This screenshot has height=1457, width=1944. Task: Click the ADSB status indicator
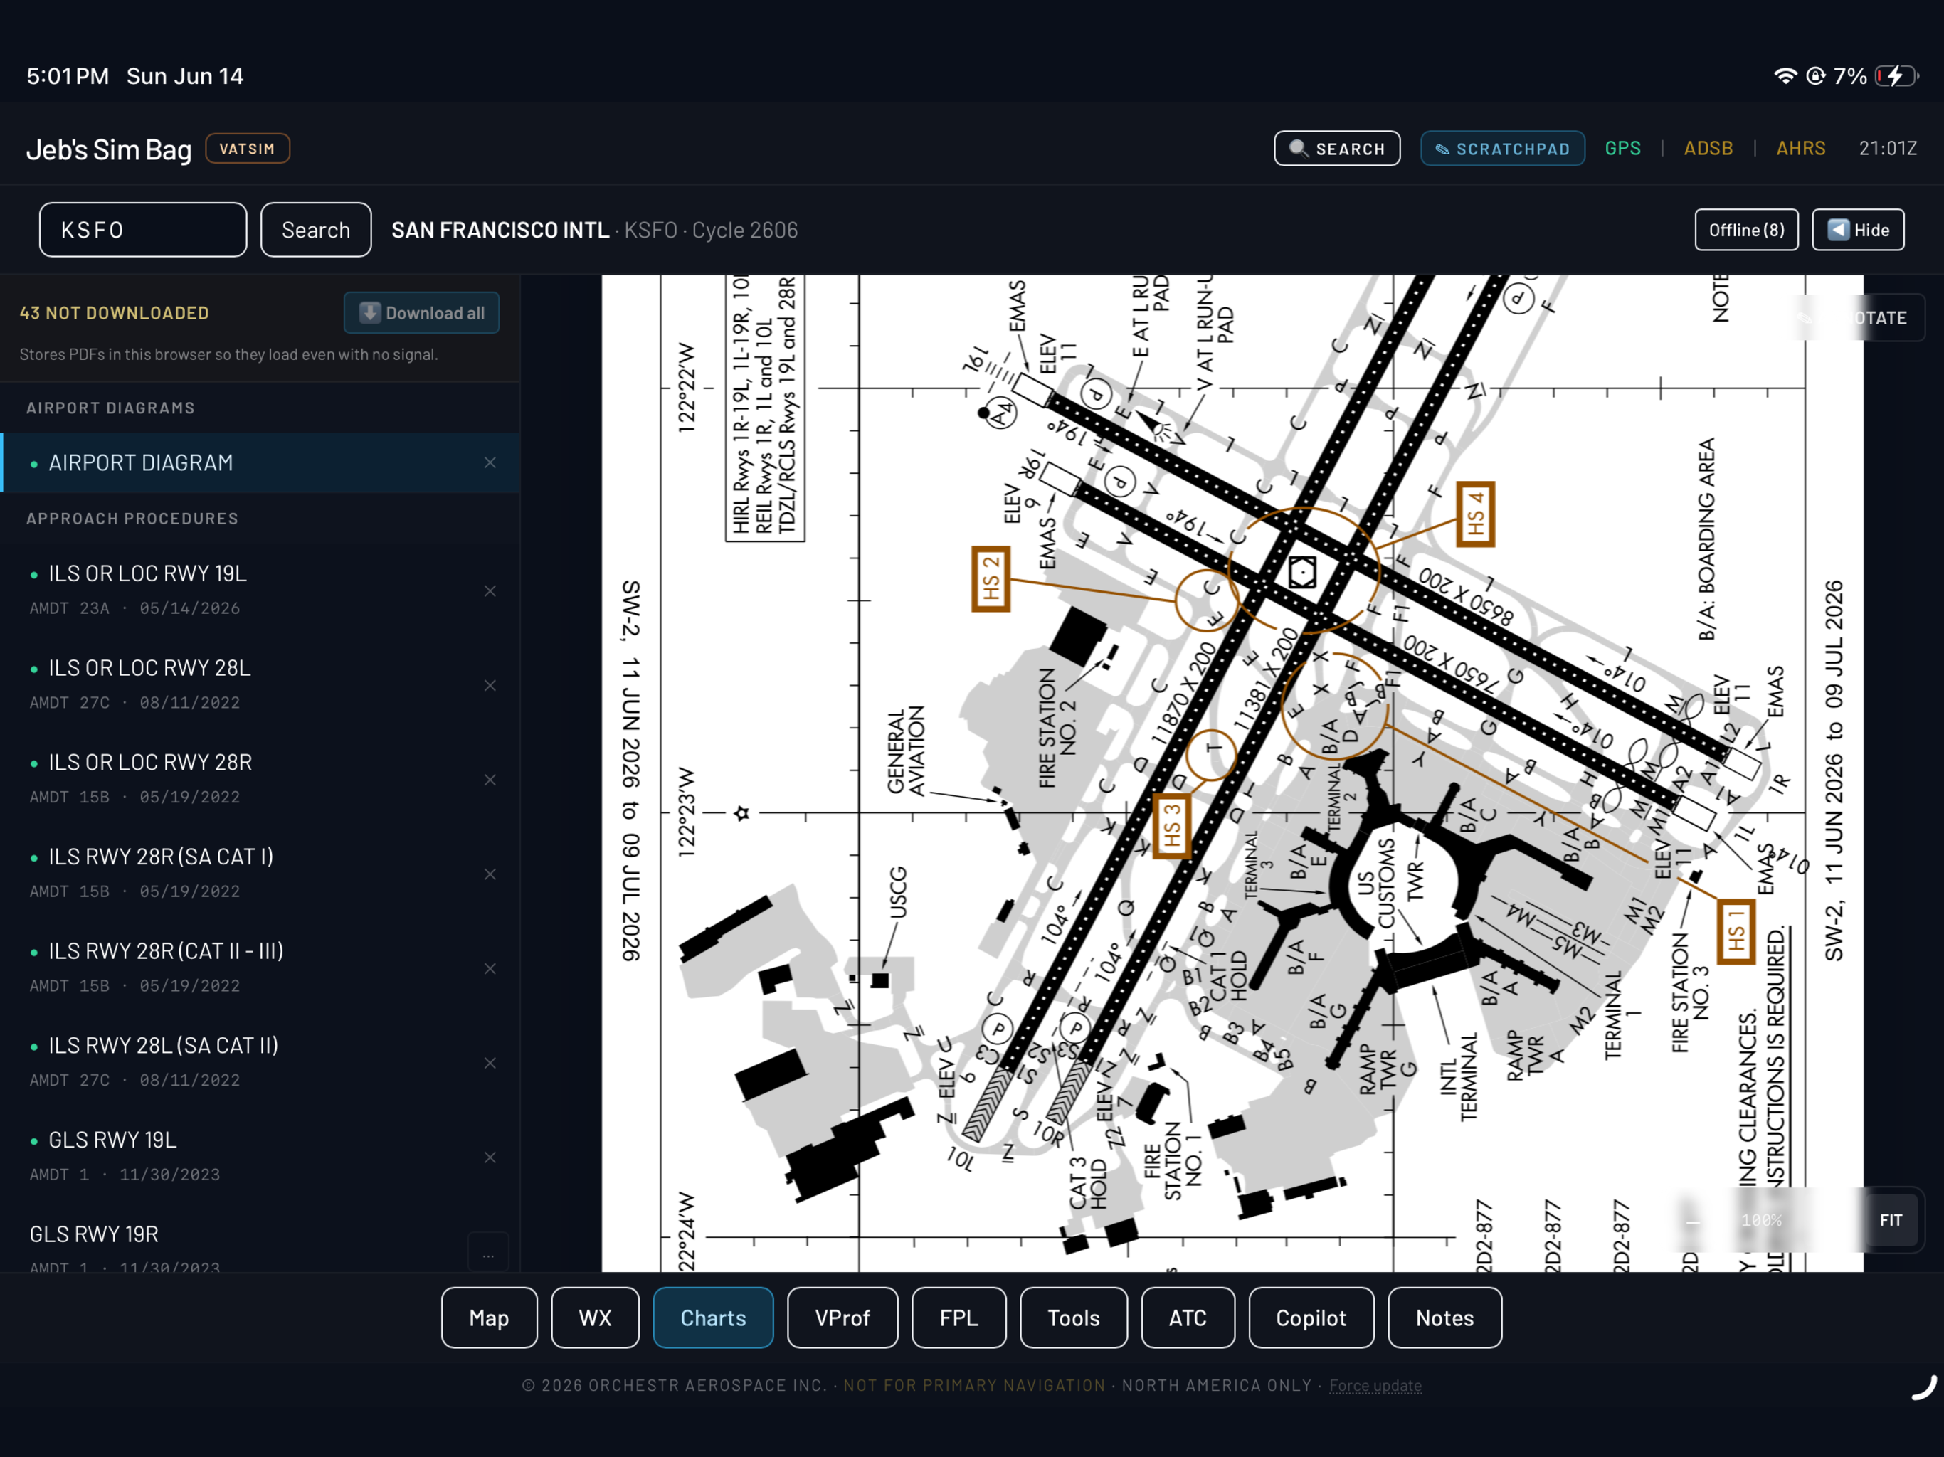click(x=1708, y=149)
